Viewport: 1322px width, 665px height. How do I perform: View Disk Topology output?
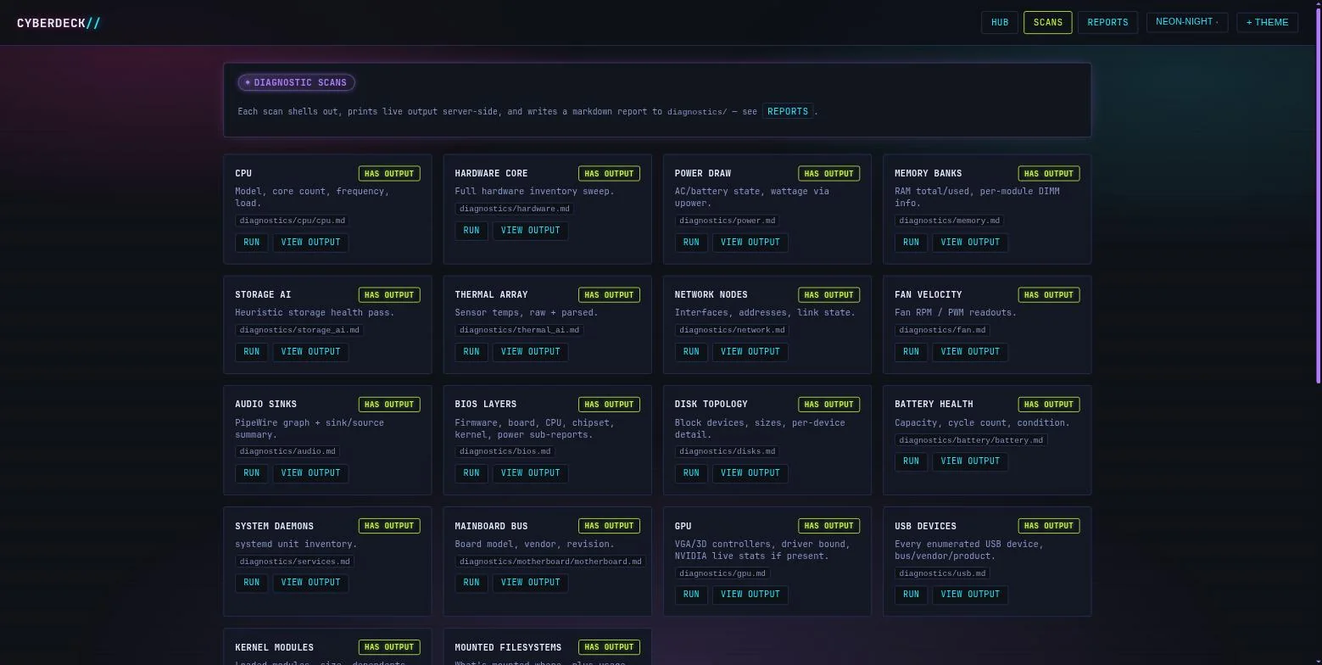pos(750,472)
